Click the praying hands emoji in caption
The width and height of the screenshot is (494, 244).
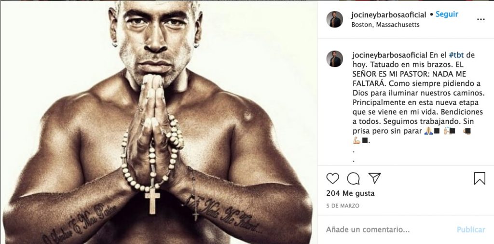coord(428,131)
